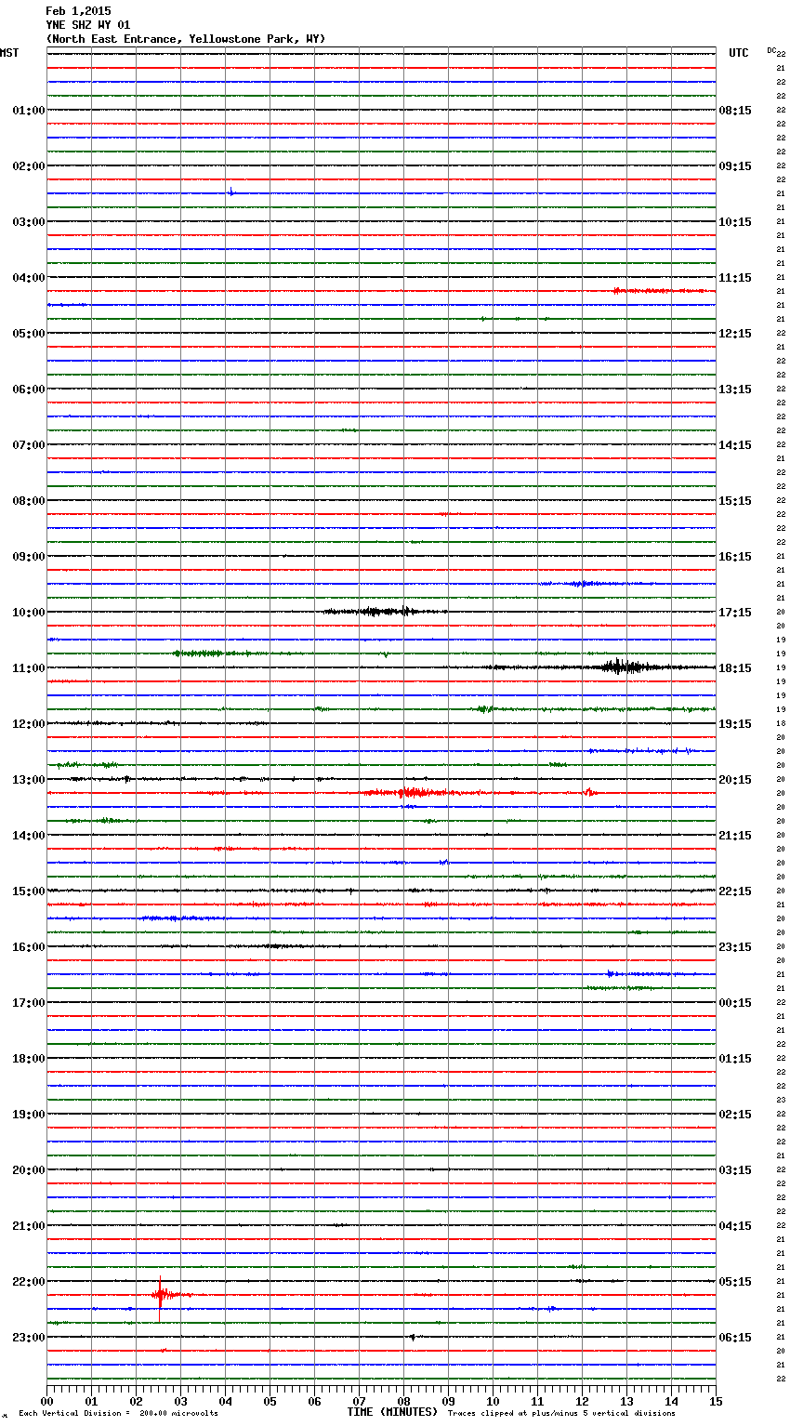Click the 'TIME (MINUTES)' axis title
The height and width of the screenshot is (1426, 790).
pyautogui.click(x=392, y=1412)
